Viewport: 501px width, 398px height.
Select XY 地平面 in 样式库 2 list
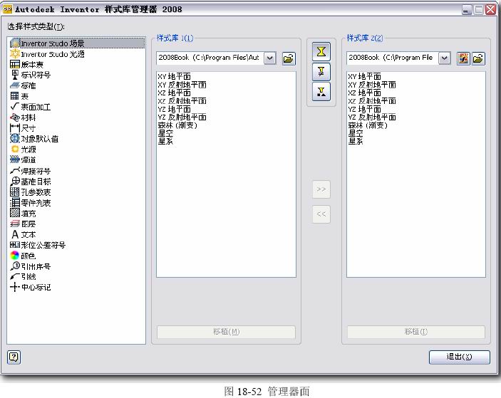coord(365,77)
